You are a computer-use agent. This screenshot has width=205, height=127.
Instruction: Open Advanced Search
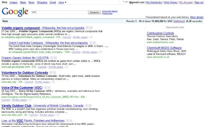(x=110, y=11)
